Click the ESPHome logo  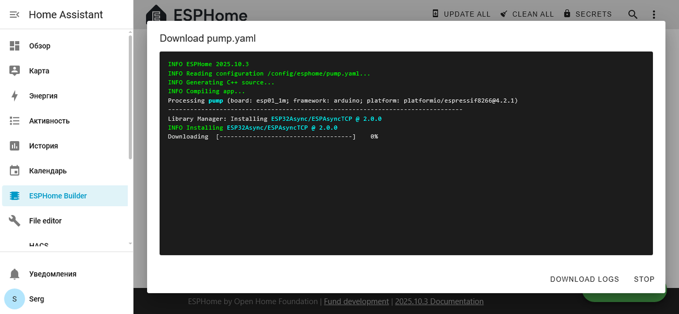197,15
